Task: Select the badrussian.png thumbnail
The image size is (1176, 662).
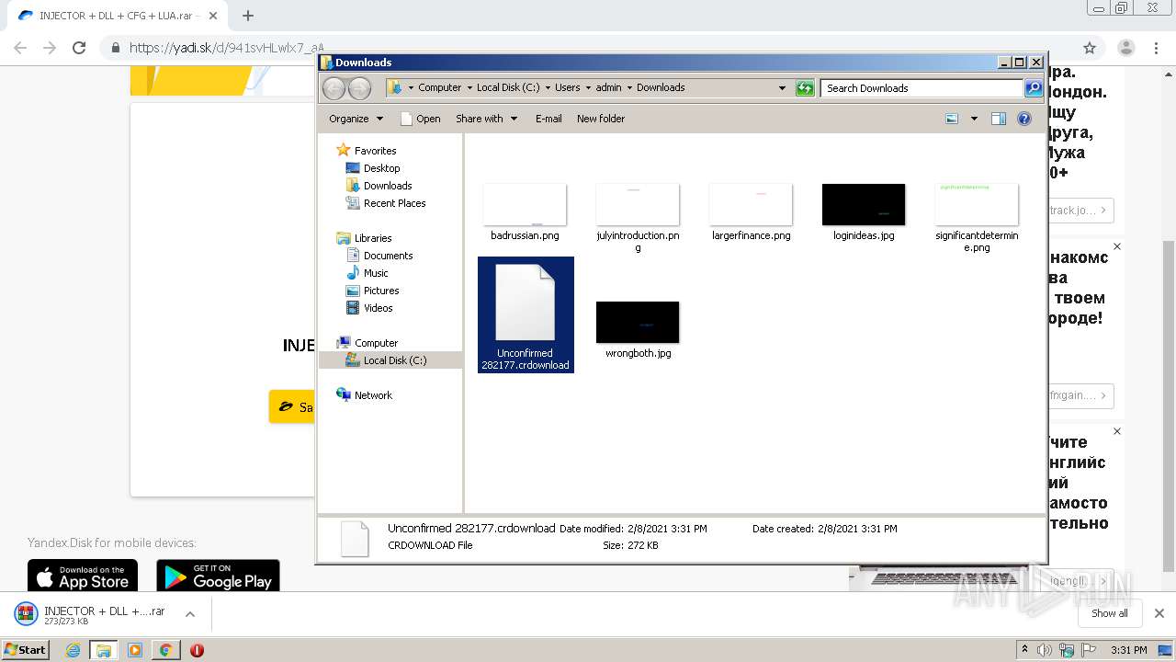Action: (x=525, y=204)
